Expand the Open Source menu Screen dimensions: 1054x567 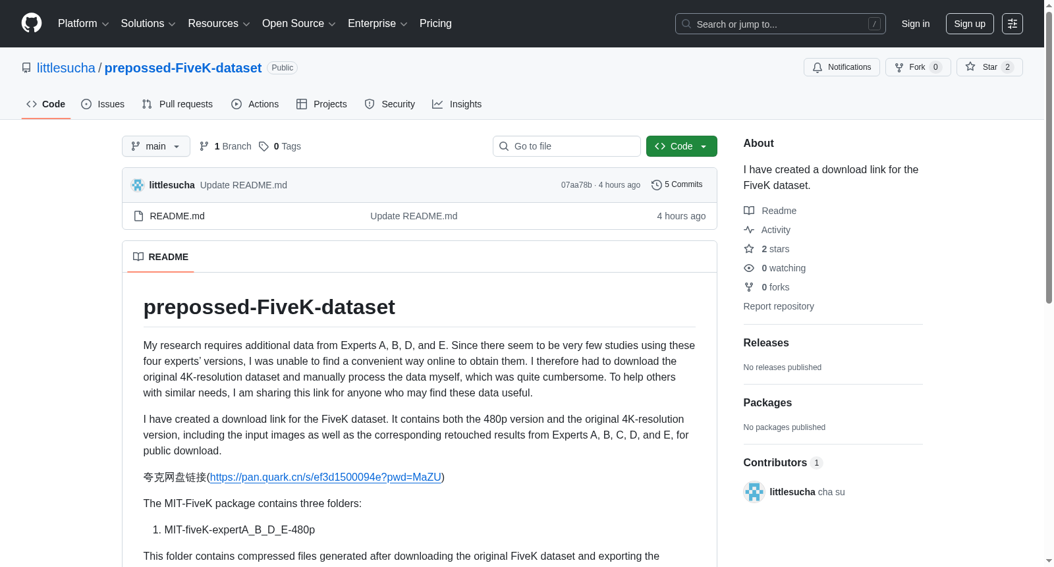click(x=299, y=24)
